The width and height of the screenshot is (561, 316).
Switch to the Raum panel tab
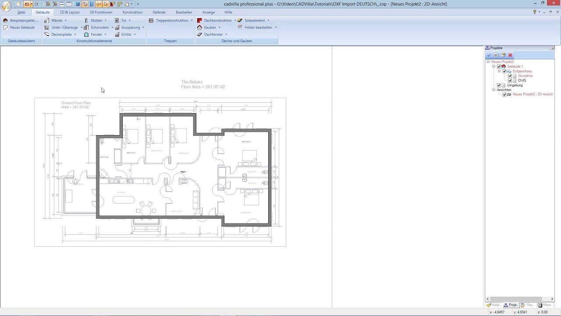click(x=528, y=305)
